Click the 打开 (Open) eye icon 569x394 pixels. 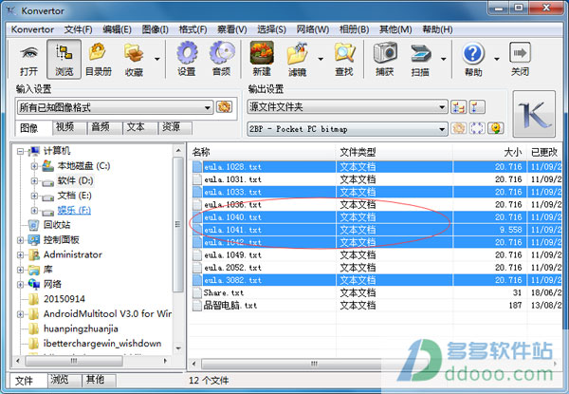click(28, 54)
